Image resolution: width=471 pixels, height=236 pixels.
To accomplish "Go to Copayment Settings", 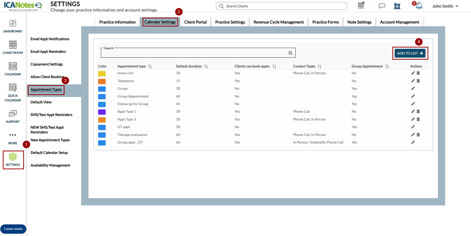I will (47, 64).
